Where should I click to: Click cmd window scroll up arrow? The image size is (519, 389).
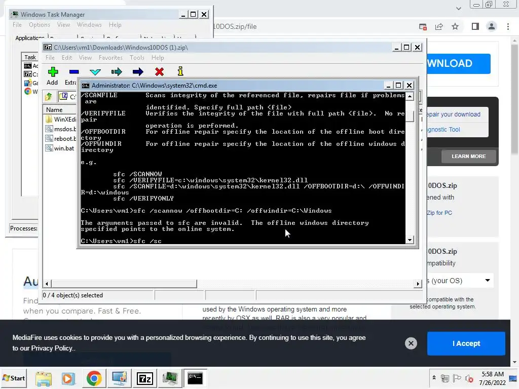410,96
